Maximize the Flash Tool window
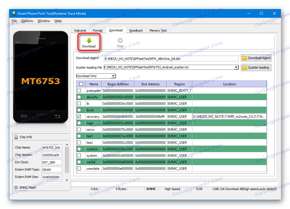290x209 pixels. [x=261, y=13]
